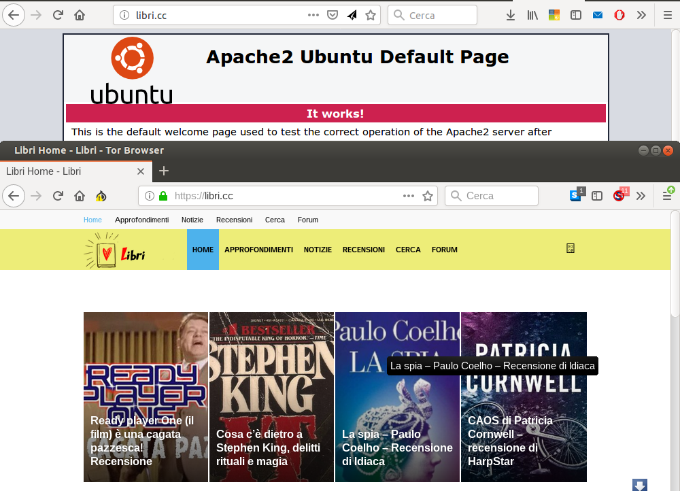Go forward in the Firefox window
This screenshot has width=680, height=491.
[x=36, y=15]
